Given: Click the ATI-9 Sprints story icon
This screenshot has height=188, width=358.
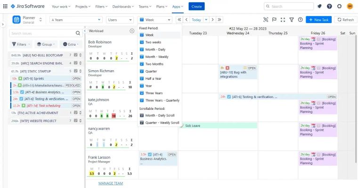Looking at the screenshot, I should [x=20, y=78].
